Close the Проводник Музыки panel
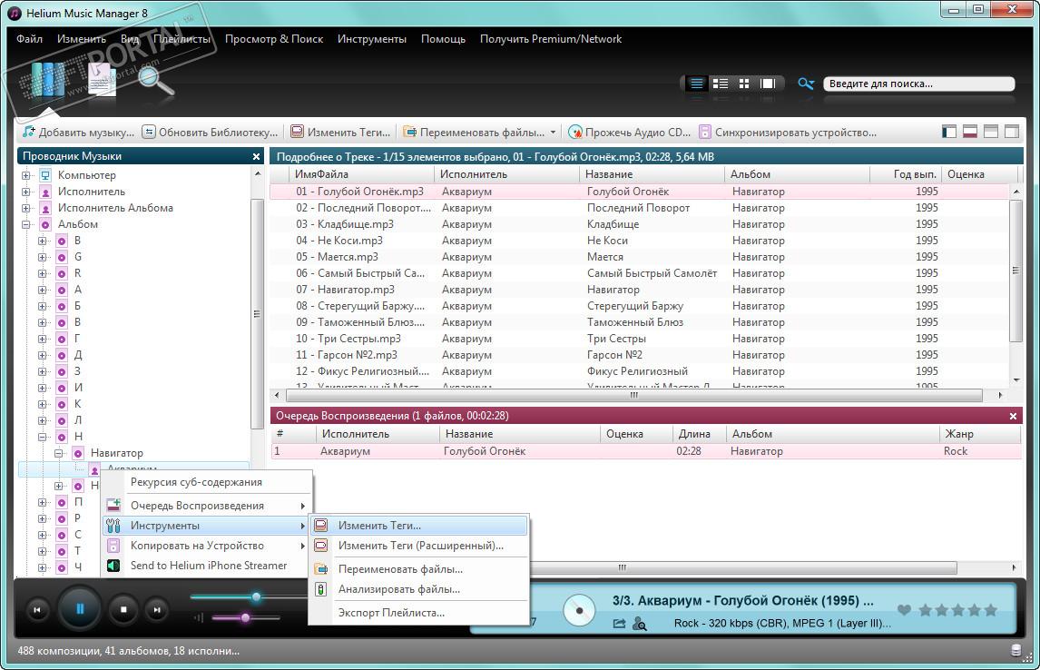The height and width of the screenshot is (670, 1040). point(257,156)
